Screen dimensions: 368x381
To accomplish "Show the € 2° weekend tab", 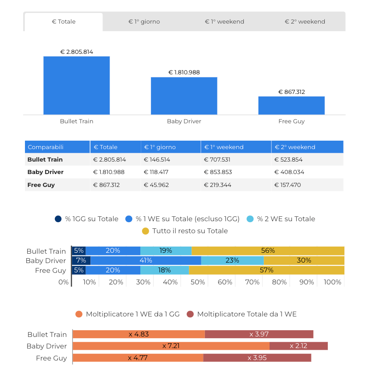I will click(x=305, y=22).
